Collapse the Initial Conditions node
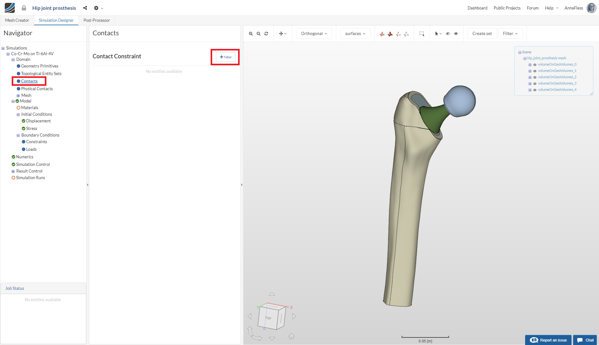Screen dimensions: 599x345 click(18, 114)
